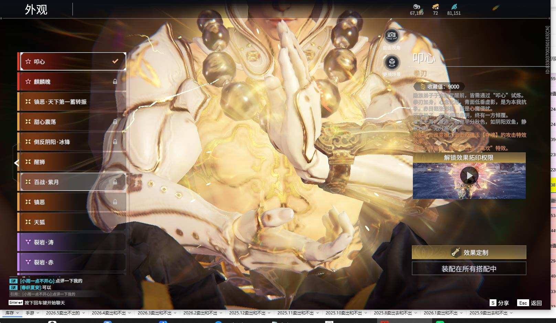Open dropdown arrow on 2025.11卖出和不出 tab

click(x=318, y=313)
